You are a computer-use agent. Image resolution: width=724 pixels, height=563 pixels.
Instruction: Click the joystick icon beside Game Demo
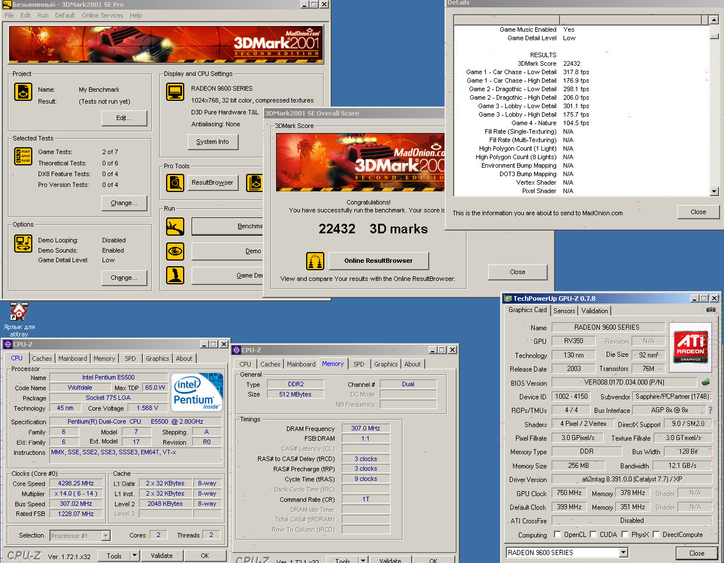click(x=175, y=275)
